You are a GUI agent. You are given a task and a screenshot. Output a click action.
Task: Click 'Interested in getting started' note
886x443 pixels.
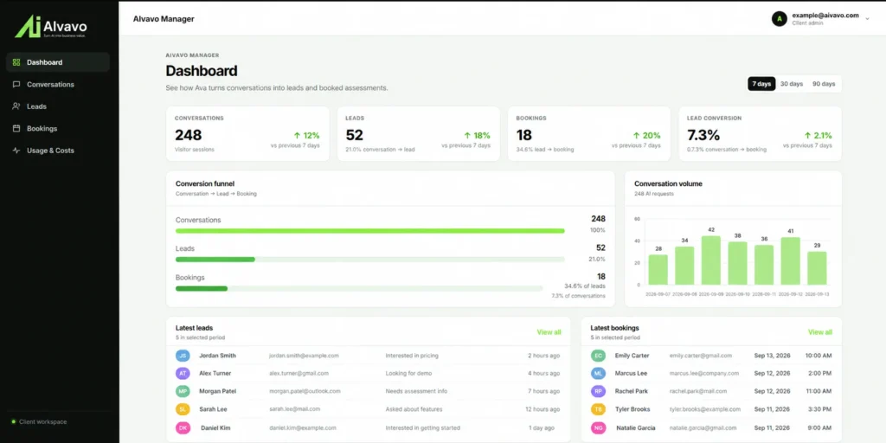[x=422, y=427]
